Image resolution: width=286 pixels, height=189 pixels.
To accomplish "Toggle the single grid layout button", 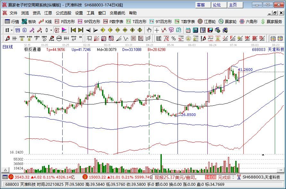I will [273, 38].
